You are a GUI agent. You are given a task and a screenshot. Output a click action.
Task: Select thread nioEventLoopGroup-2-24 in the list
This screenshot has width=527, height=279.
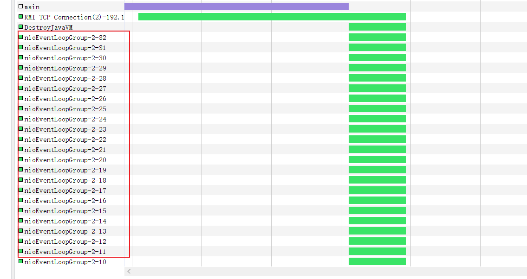[65, 119]
